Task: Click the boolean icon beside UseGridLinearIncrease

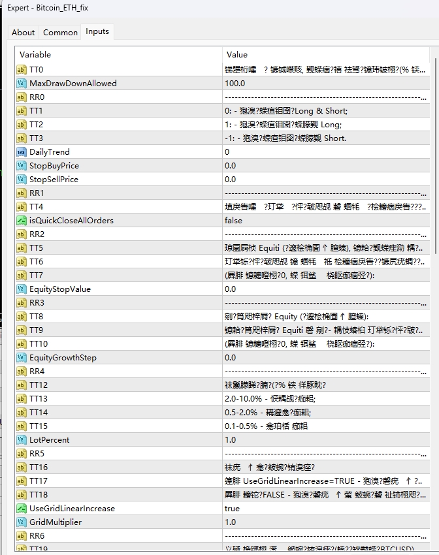Action: click(22, 509)
